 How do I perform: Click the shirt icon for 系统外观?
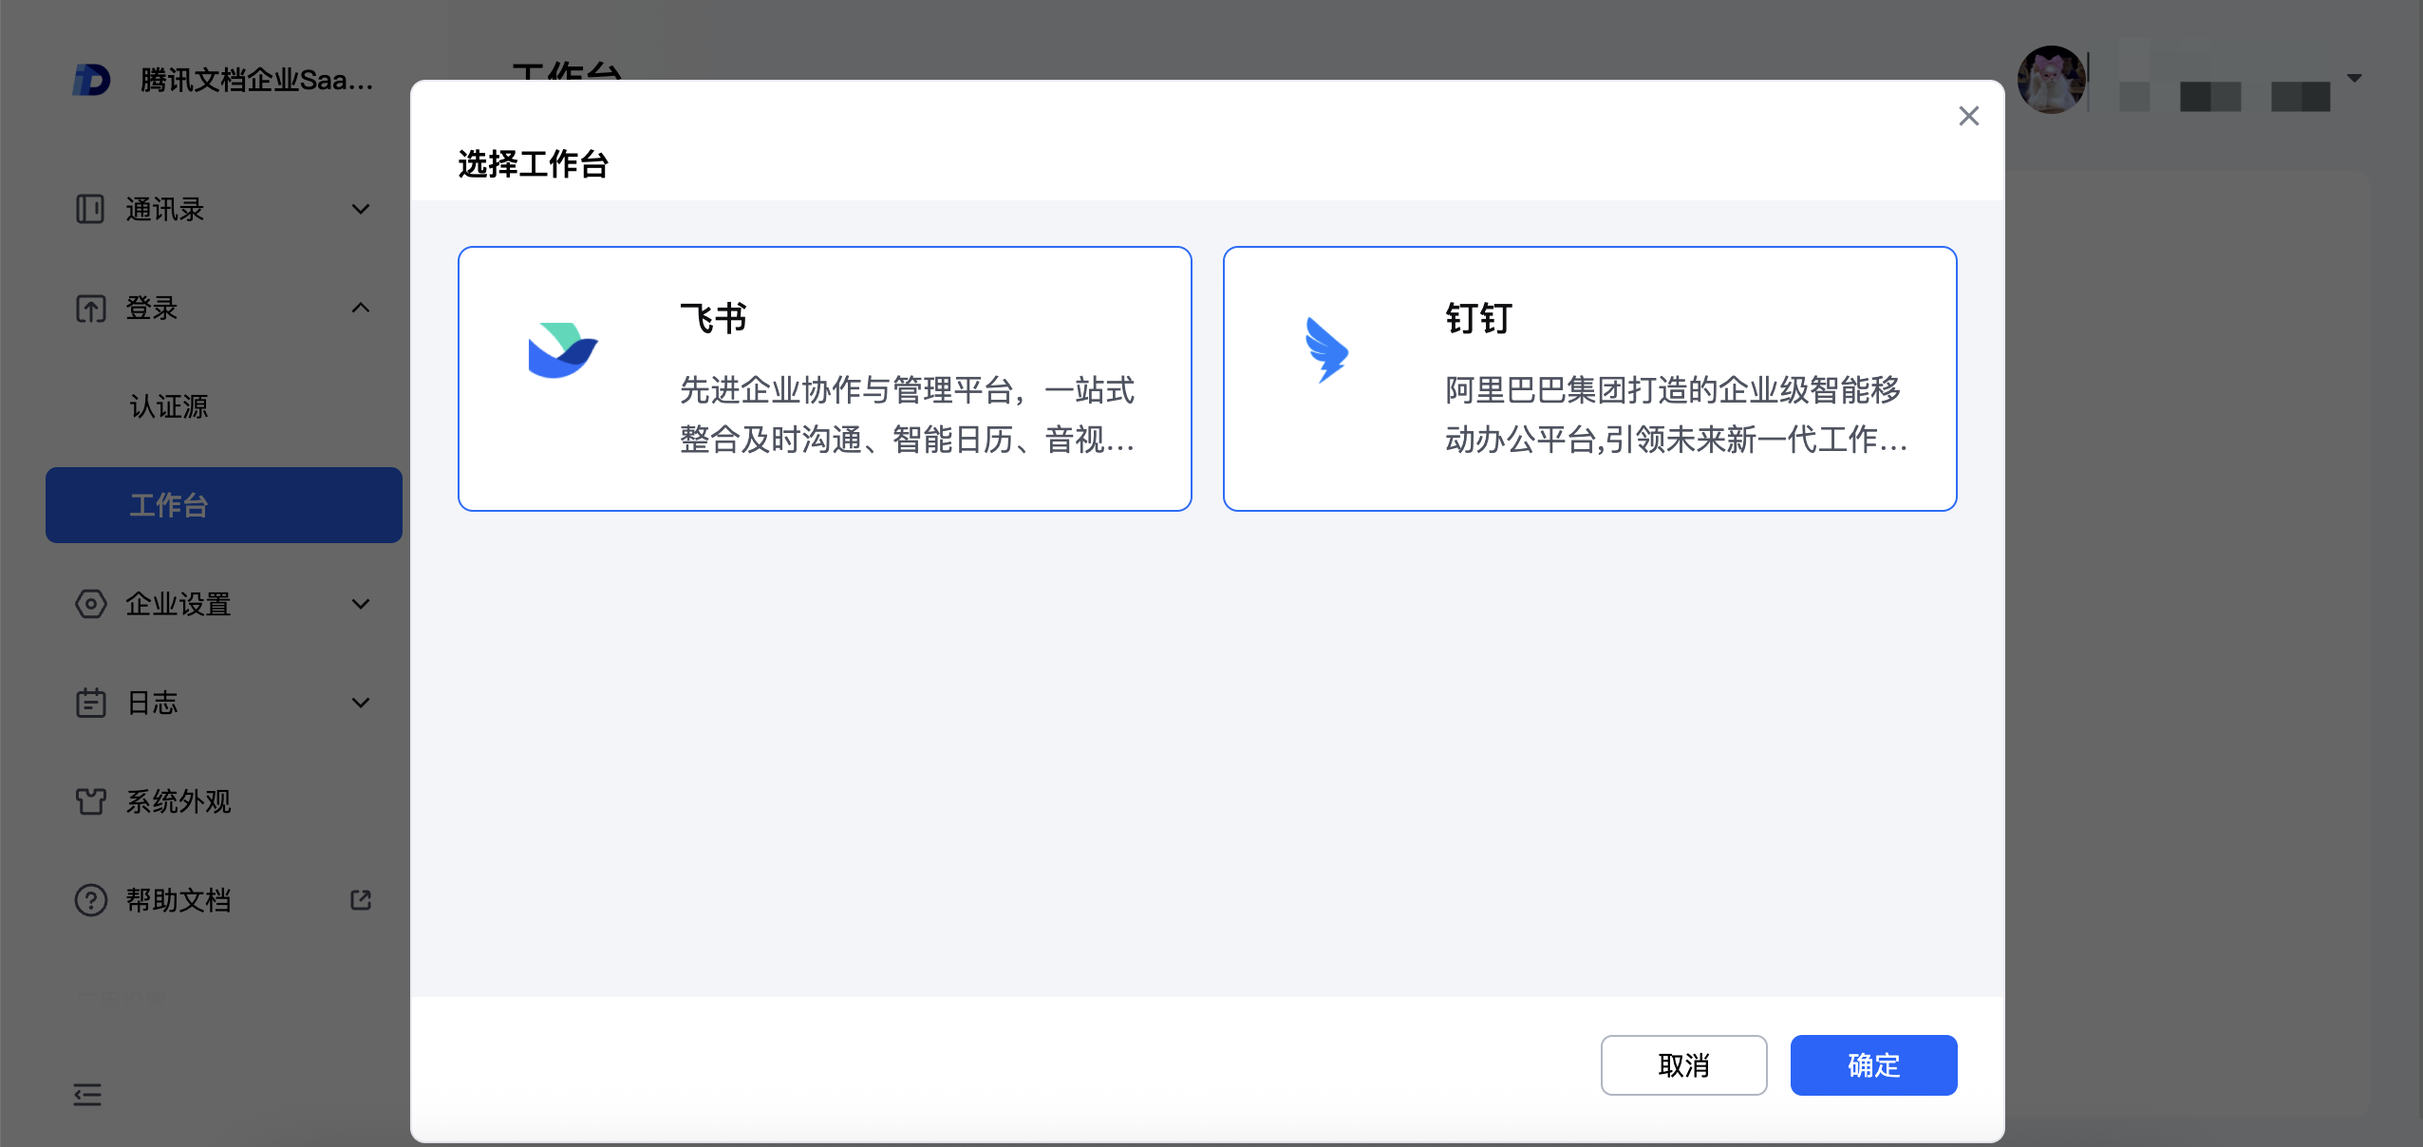tap(90, 801)
